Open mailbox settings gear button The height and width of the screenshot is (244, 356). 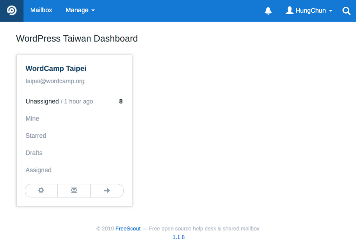41,190
